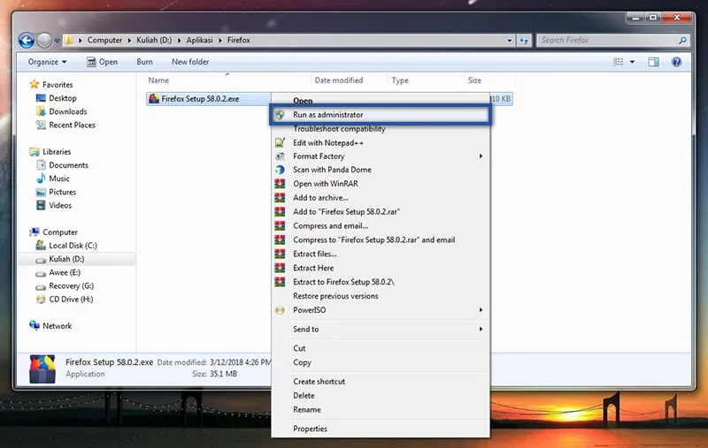The width and height of the screenshot is (708, 448).
Task: Choose Delete in context menu
Action: (x=381, y=396)
